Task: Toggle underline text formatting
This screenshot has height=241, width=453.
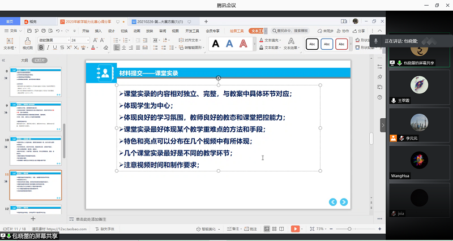Action: (56, 48)
